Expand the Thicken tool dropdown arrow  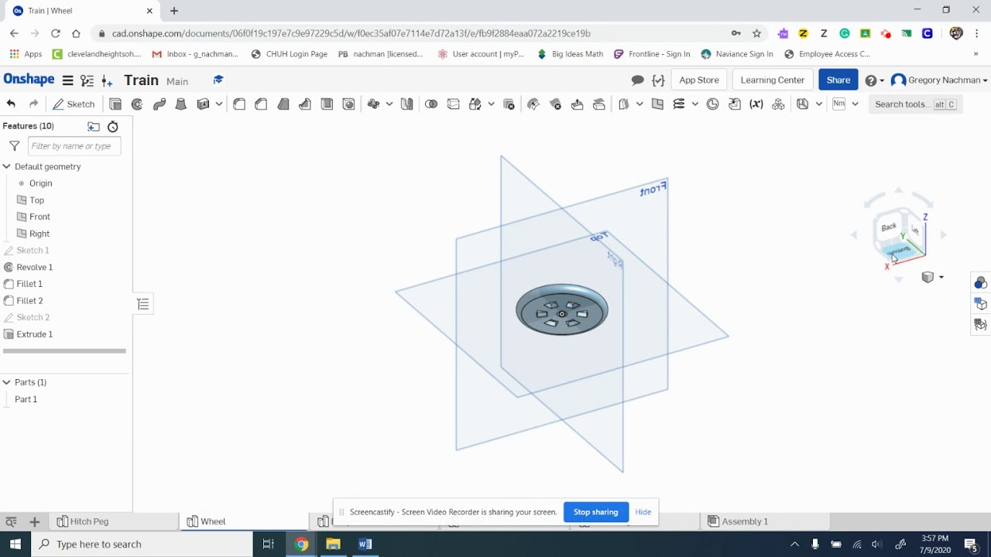click(x=219, y=104)
